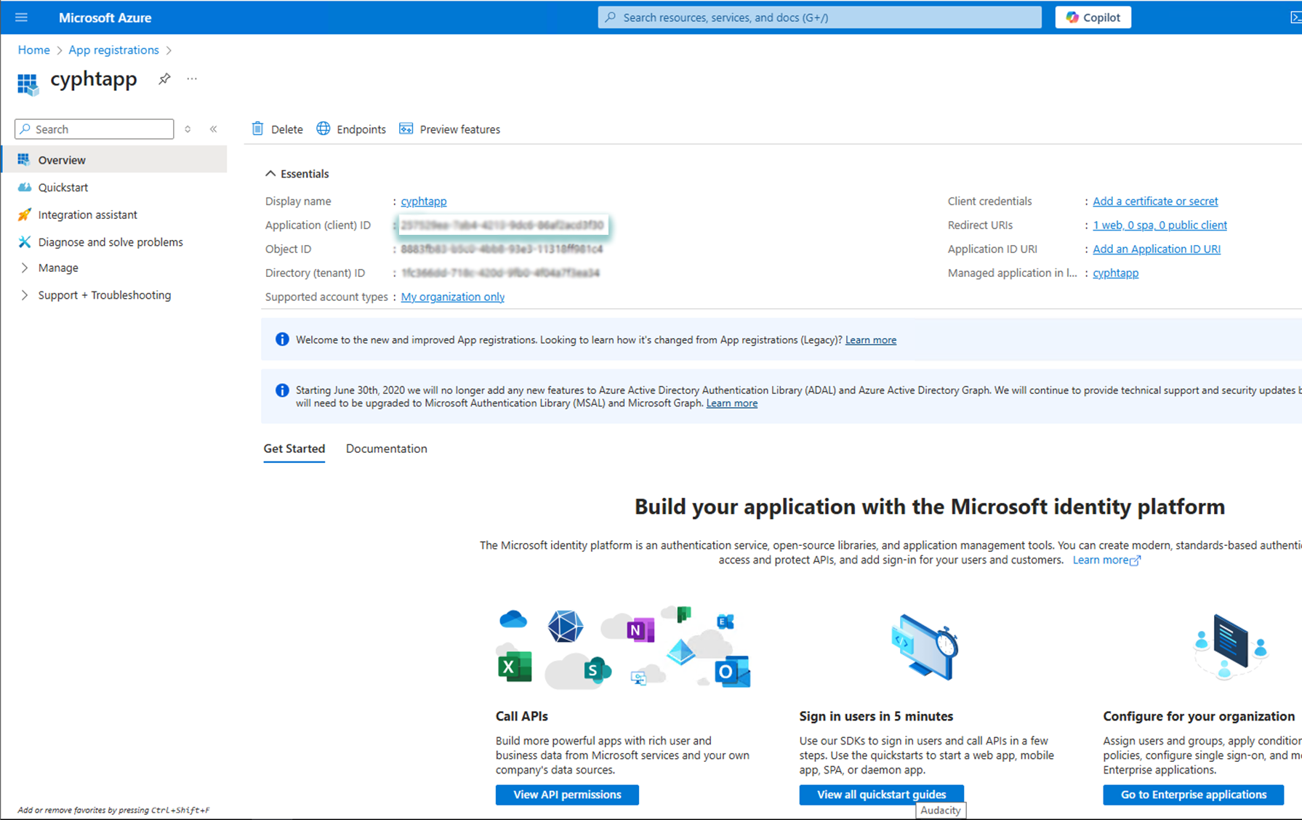Screen dimensions: 1302x820
Task: Focus the sidebar Search field
Action: pos(95,129)
